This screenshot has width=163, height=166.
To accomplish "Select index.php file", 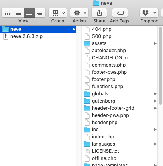I will [x=120, y=137].
